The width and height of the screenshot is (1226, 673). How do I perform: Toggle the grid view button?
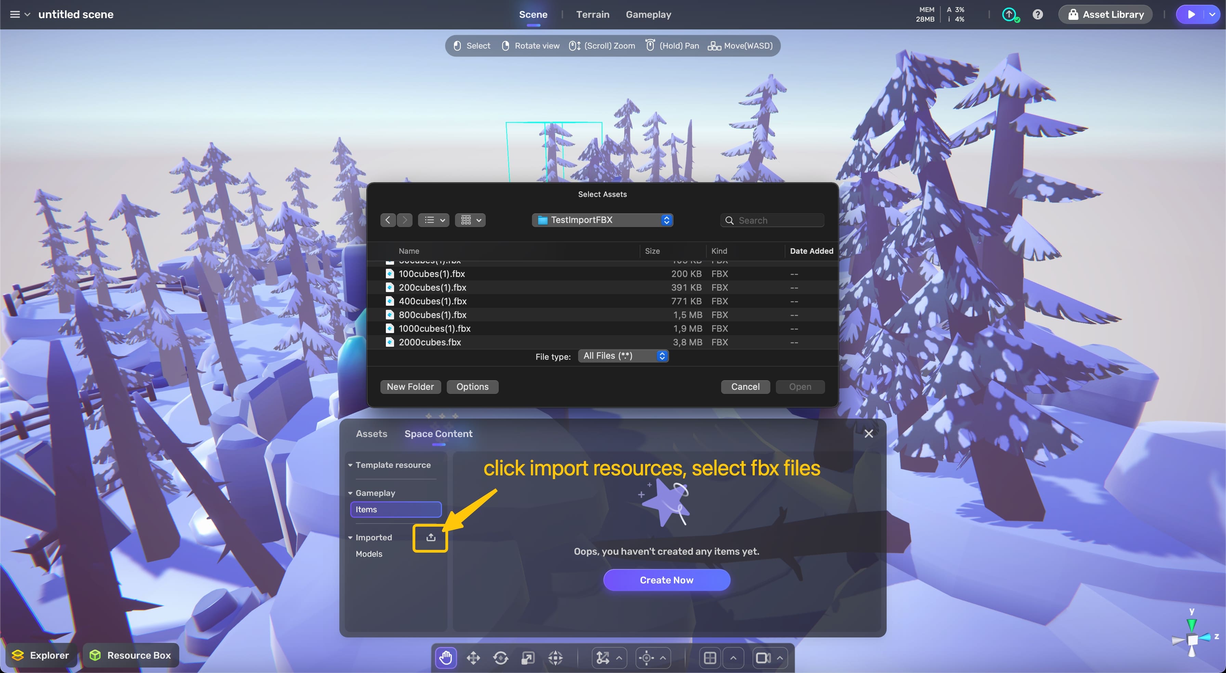709,658
